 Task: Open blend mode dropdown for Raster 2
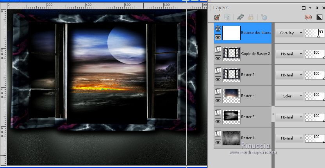click(x=289, y=75)
